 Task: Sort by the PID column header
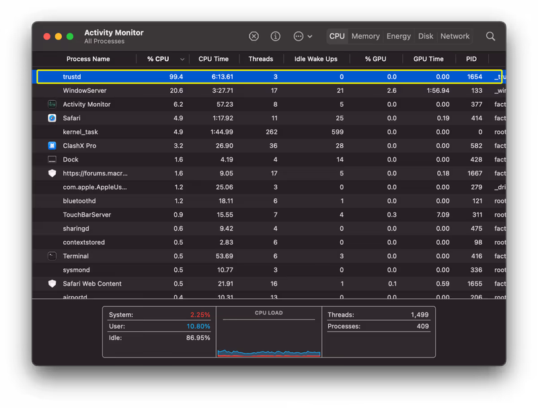point(471,59)
